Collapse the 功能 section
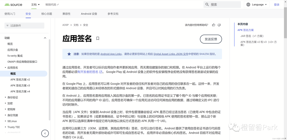The width and height of the screenshot is (287, 140). (45, 38)
